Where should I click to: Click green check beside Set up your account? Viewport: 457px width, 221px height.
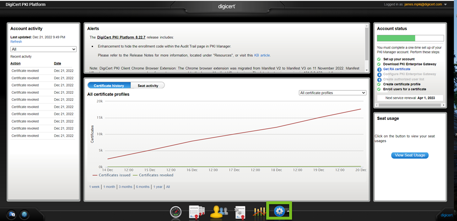pyautogui.click(x=379, y=59)
